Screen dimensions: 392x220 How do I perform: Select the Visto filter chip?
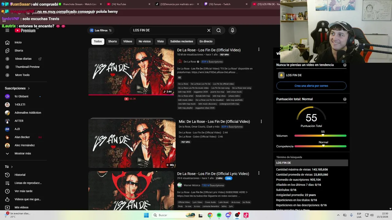pyautogui.click(x=160, y=41)
